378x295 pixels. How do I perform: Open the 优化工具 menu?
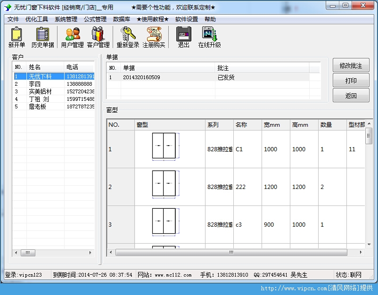pos(37,19)
